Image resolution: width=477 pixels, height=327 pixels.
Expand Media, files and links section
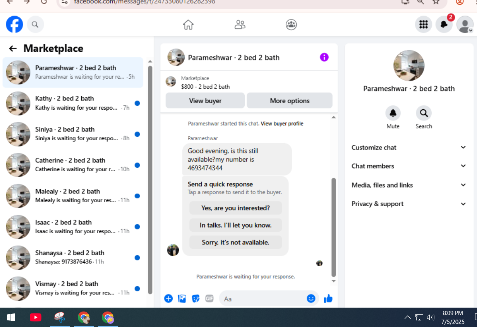pyautogui.click(x=409, y=185)
